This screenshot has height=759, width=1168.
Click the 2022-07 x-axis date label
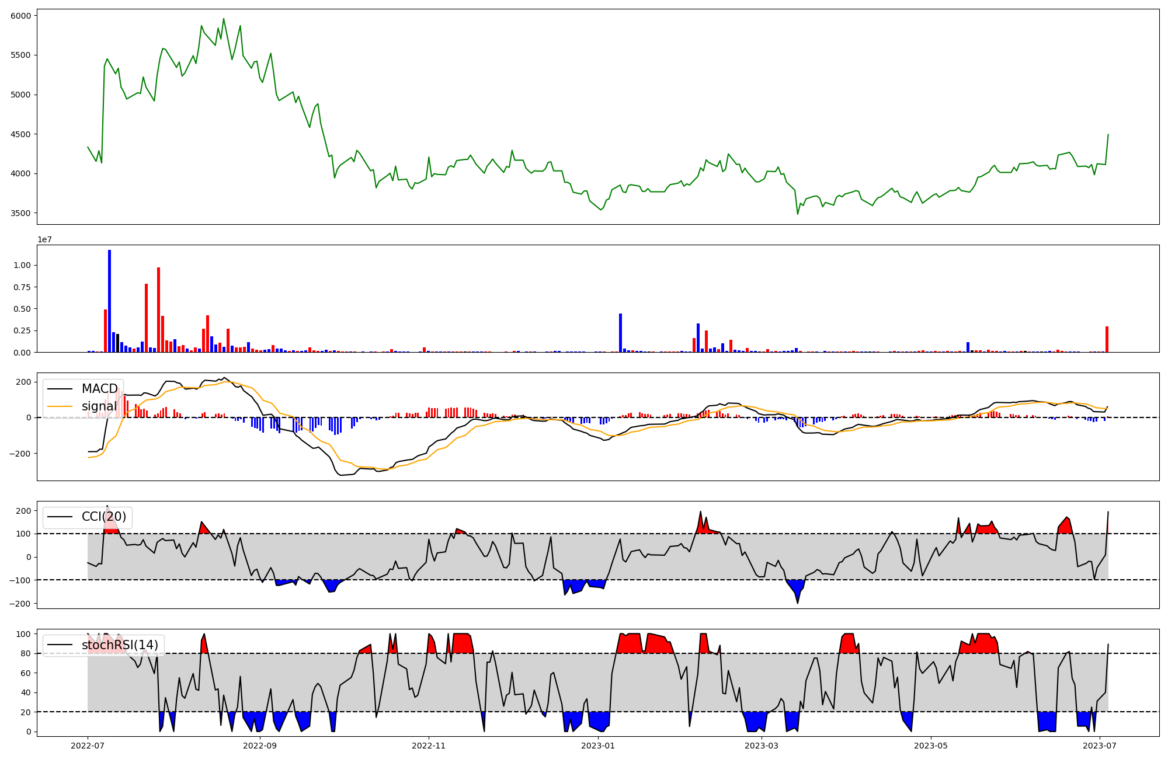88,746
